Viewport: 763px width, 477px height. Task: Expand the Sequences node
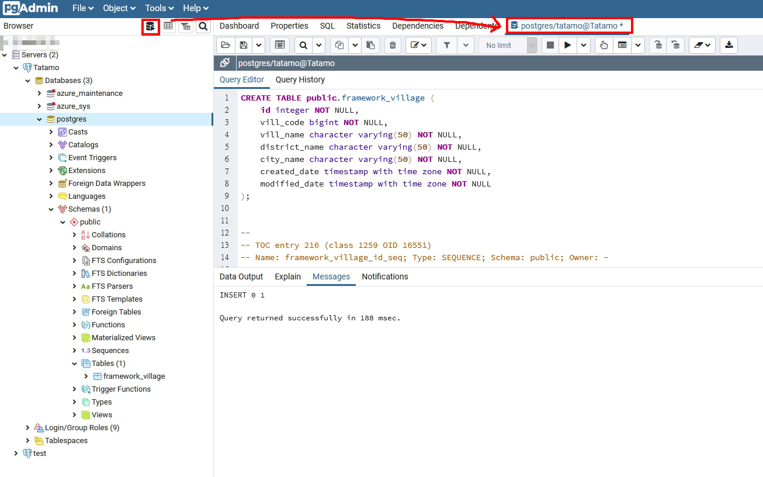click(75, 351)
